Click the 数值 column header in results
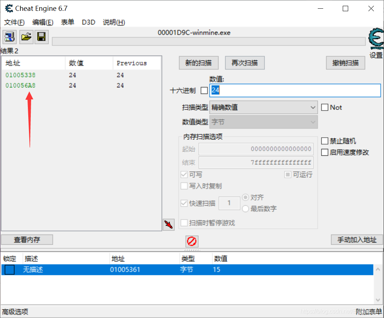This screenshot has height=318, width=384. click(89, 63)
